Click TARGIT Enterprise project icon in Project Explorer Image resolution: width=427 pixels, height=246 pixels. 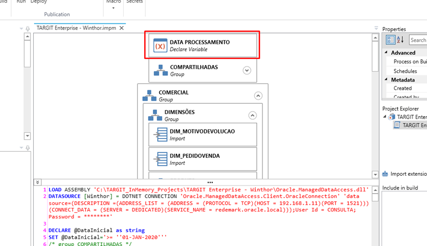click(392, 117)
